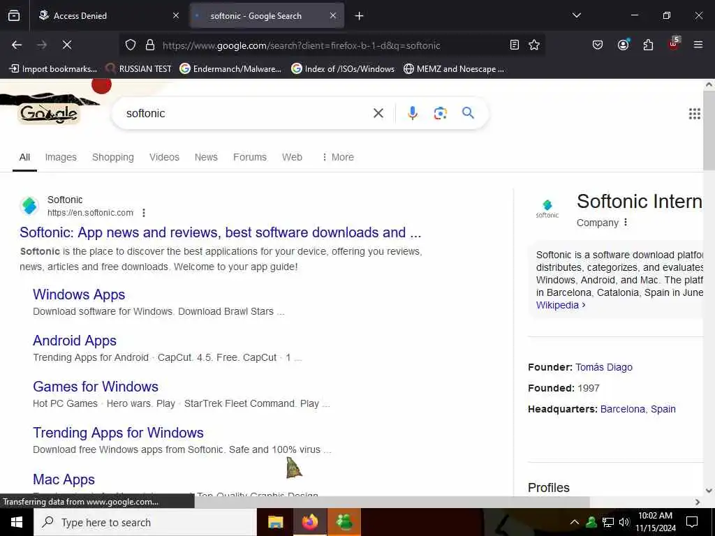Viewport: 715px width, 536px height.
Task: Toggle reader view icon in address bar
Action: 515,45
